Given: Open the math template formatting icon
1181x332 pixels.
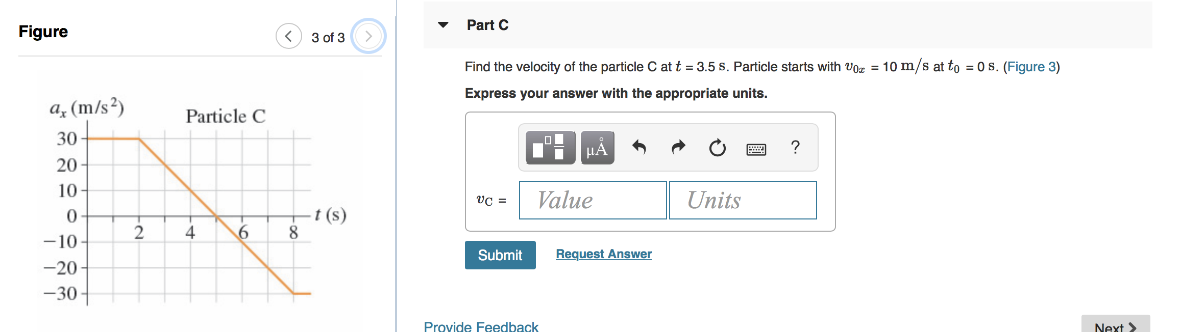Looking at the screenshot, I should tap(551, 148).
